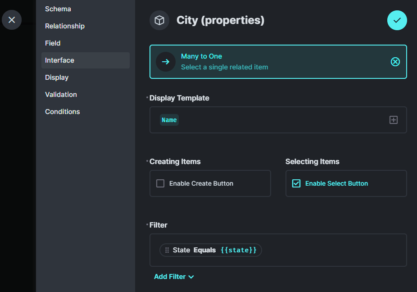Click the Selecting Items heading

pyautogui.click(x=312, y=162)
